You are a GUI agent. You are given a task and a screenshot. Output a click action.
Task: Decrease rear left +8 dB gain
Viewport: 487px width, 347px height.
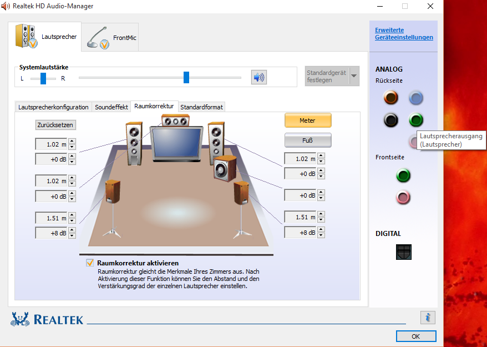click(72, 235)
